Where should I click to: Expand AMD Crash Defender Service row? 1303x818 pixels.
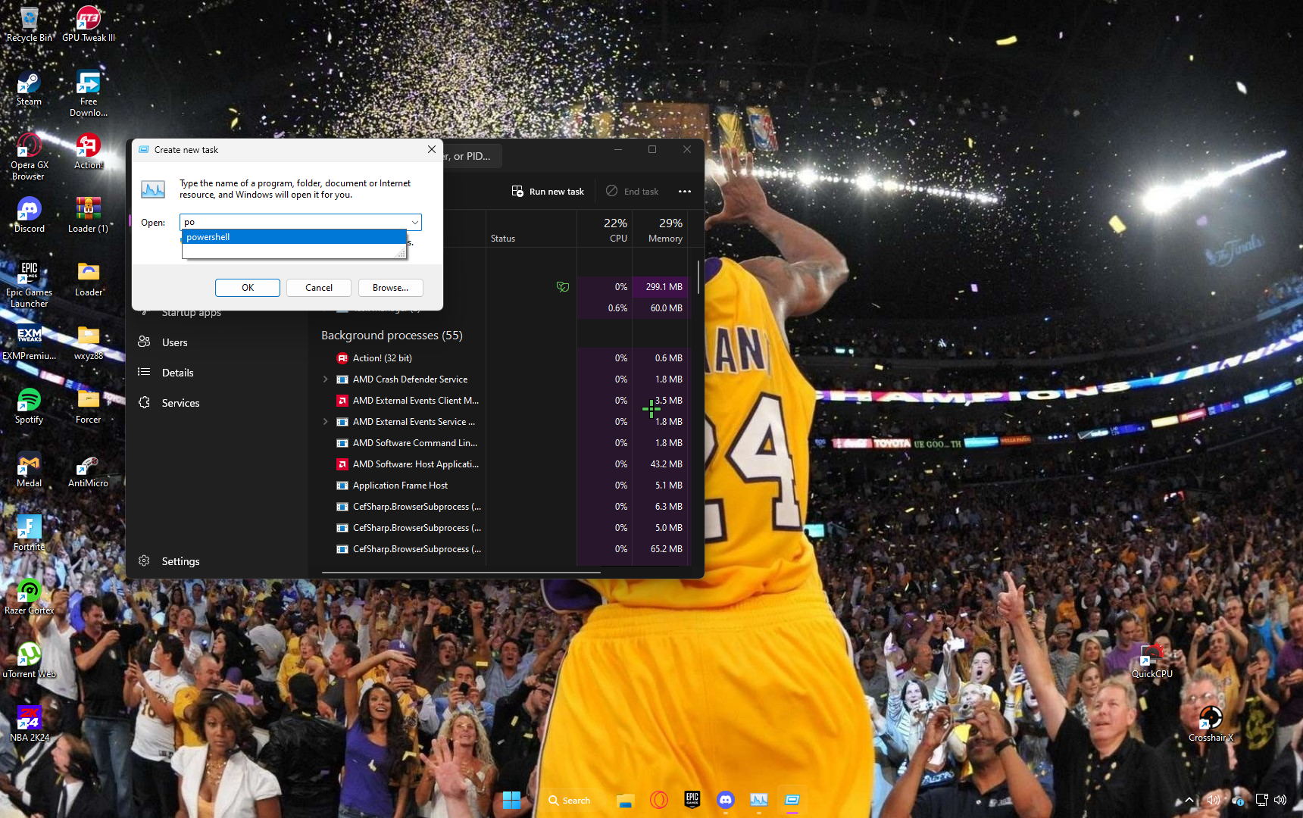(326, 379)
